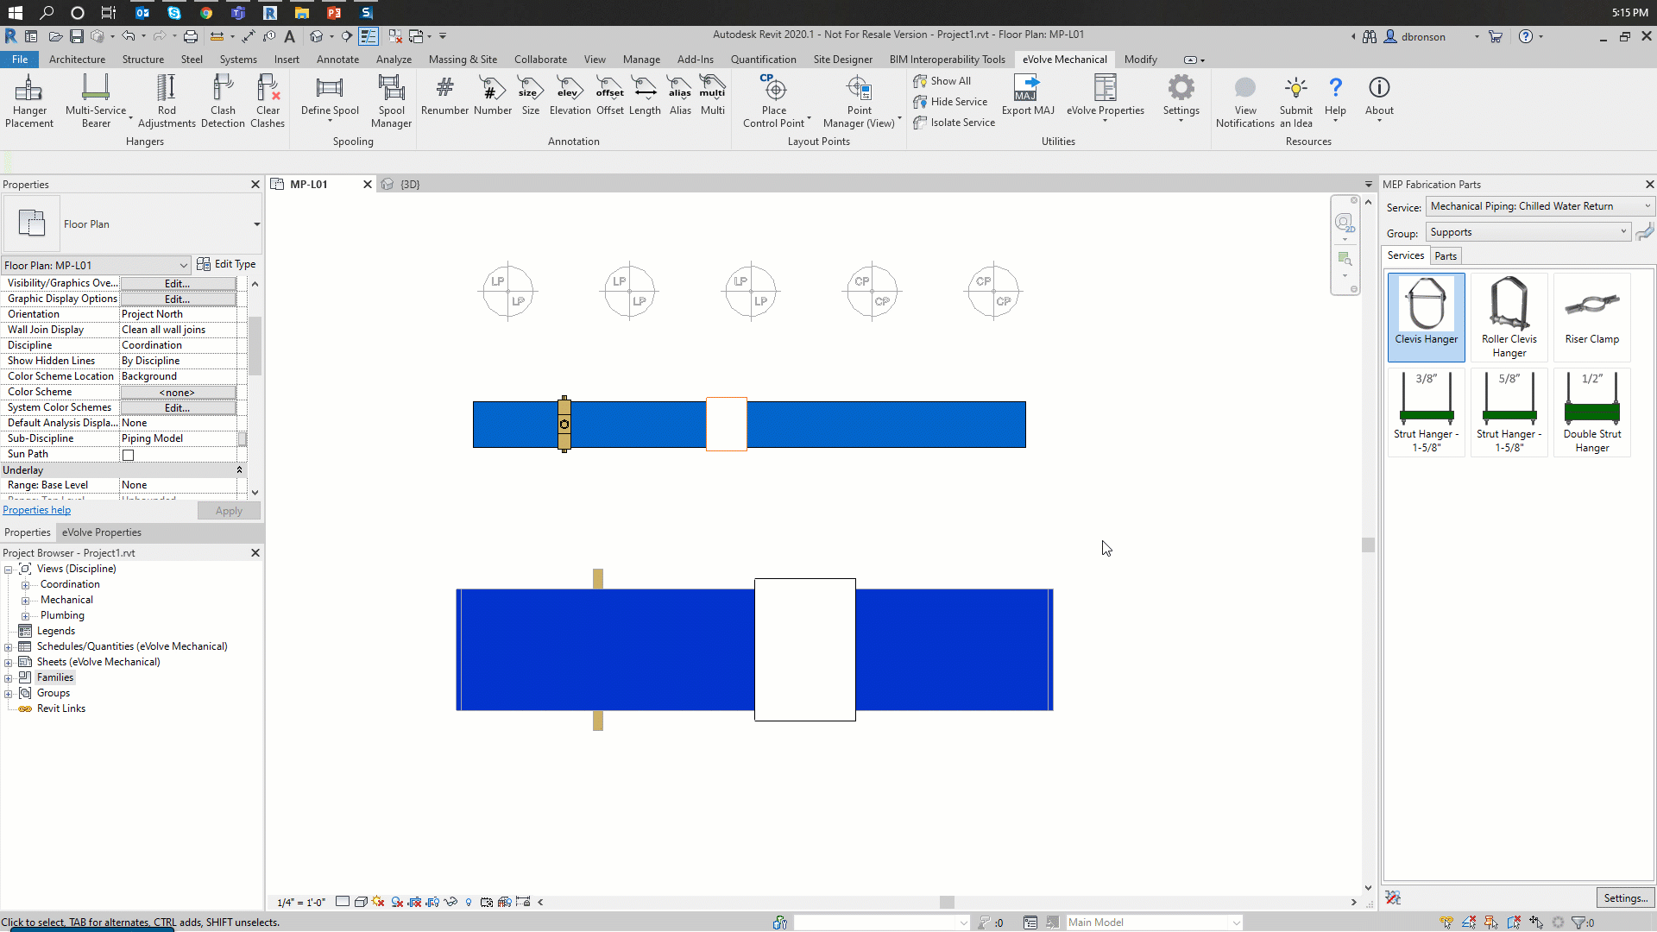Select the Length tag tool
1657x932 pixels.
pyautogui.click(x=645, y=95)
